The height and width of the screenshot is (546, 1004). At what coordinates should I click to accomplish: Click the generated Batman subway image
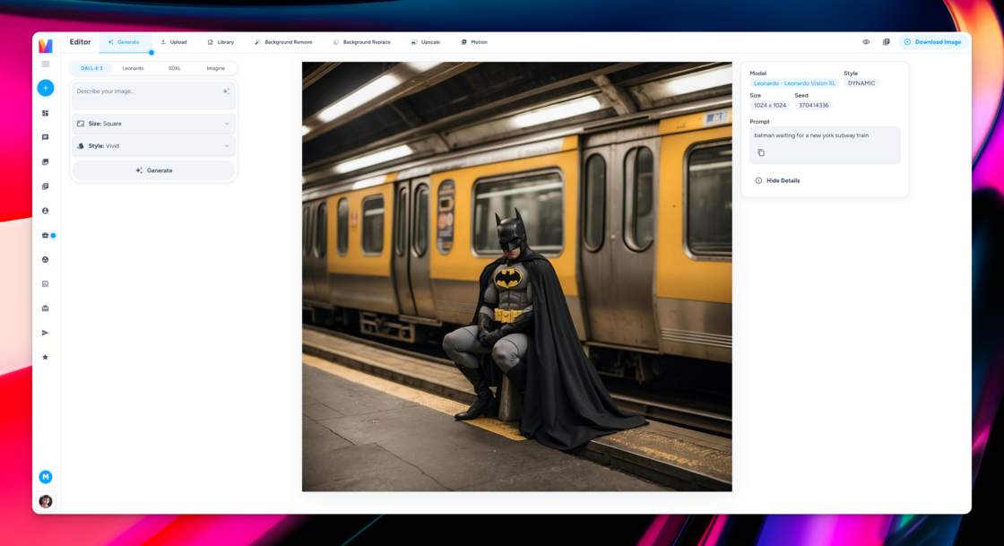(x=516, y=276)
